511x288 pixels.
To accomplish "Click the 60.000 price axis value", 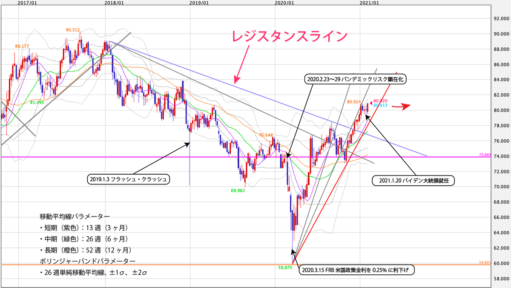I will coord(501,263).
